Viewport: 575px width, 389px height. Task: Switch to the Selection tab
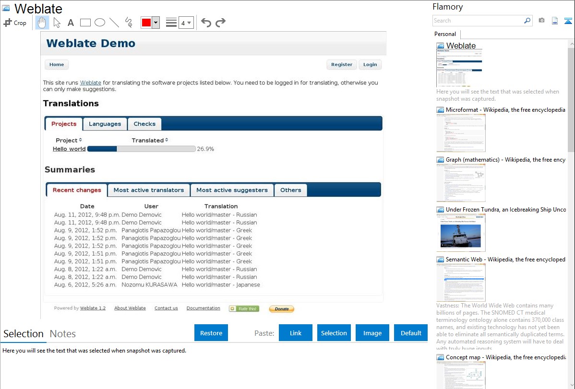24,334
